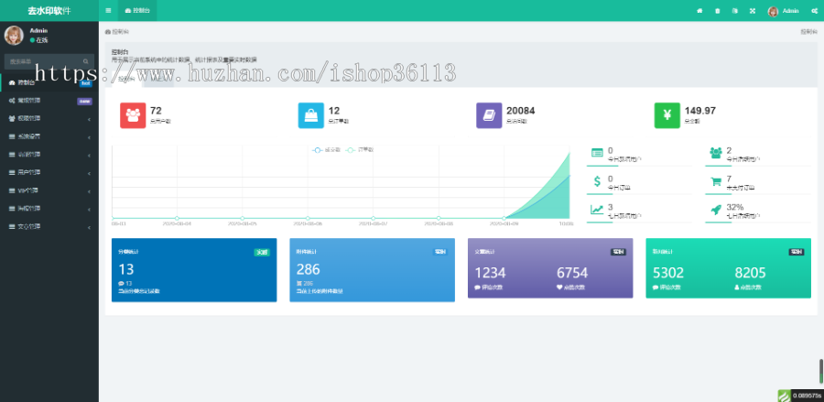Click the language icon next to the trash icon
Viewport: 824px width, 402px height.
point(734,10)
